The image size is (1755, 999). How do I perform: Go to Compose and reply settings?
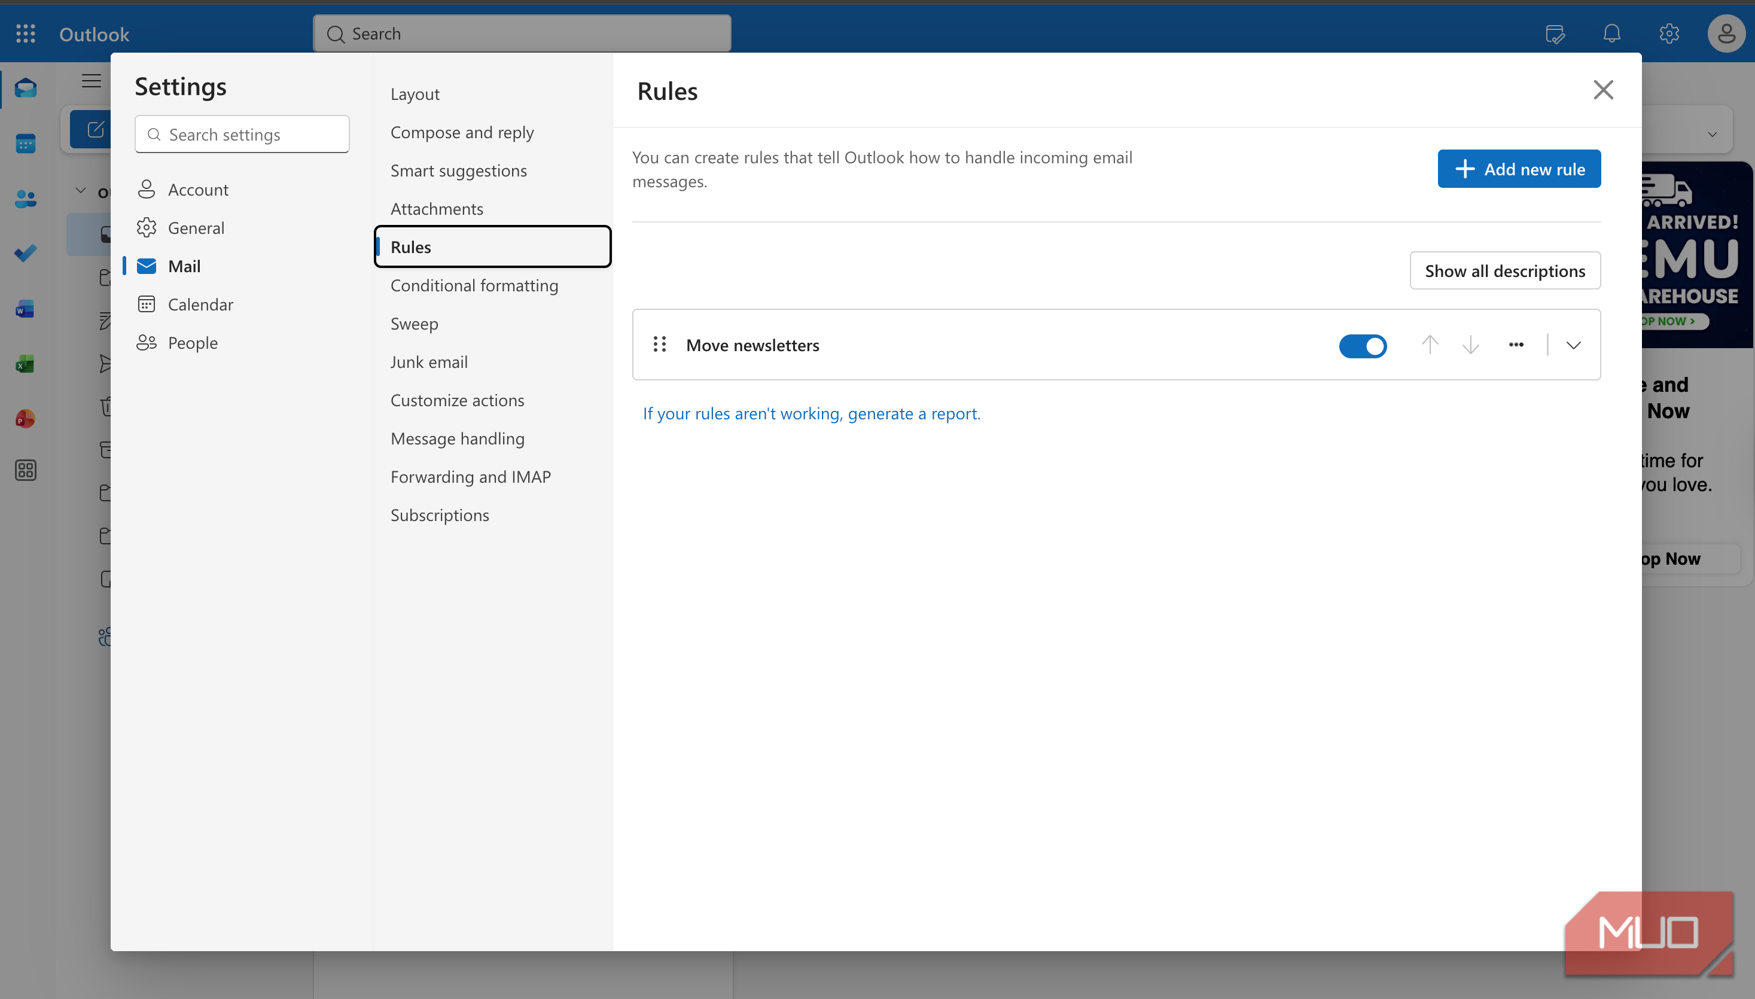pyautogui.click(x=462, y=132)
